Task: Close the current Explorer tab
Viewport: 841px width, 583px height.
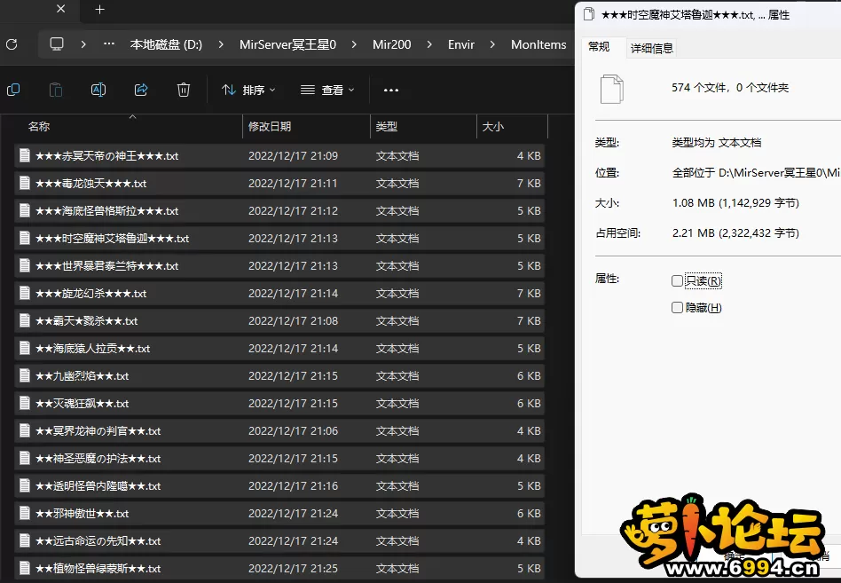Action: (x=61, y=9)
